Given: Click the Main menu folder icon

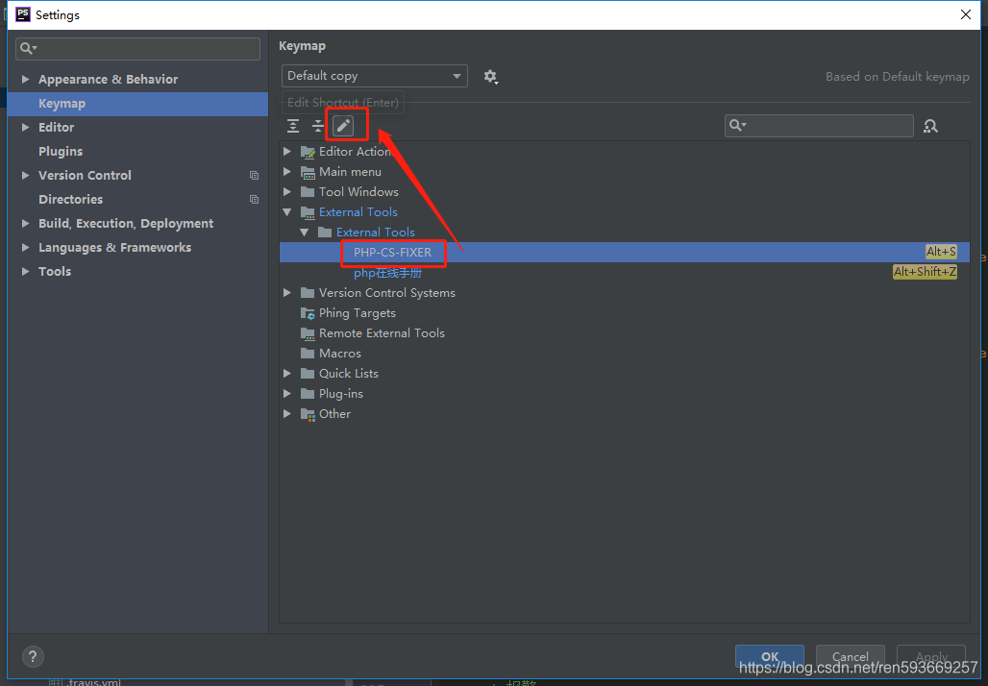Looking at the screenshot, I should coord(308,172).
